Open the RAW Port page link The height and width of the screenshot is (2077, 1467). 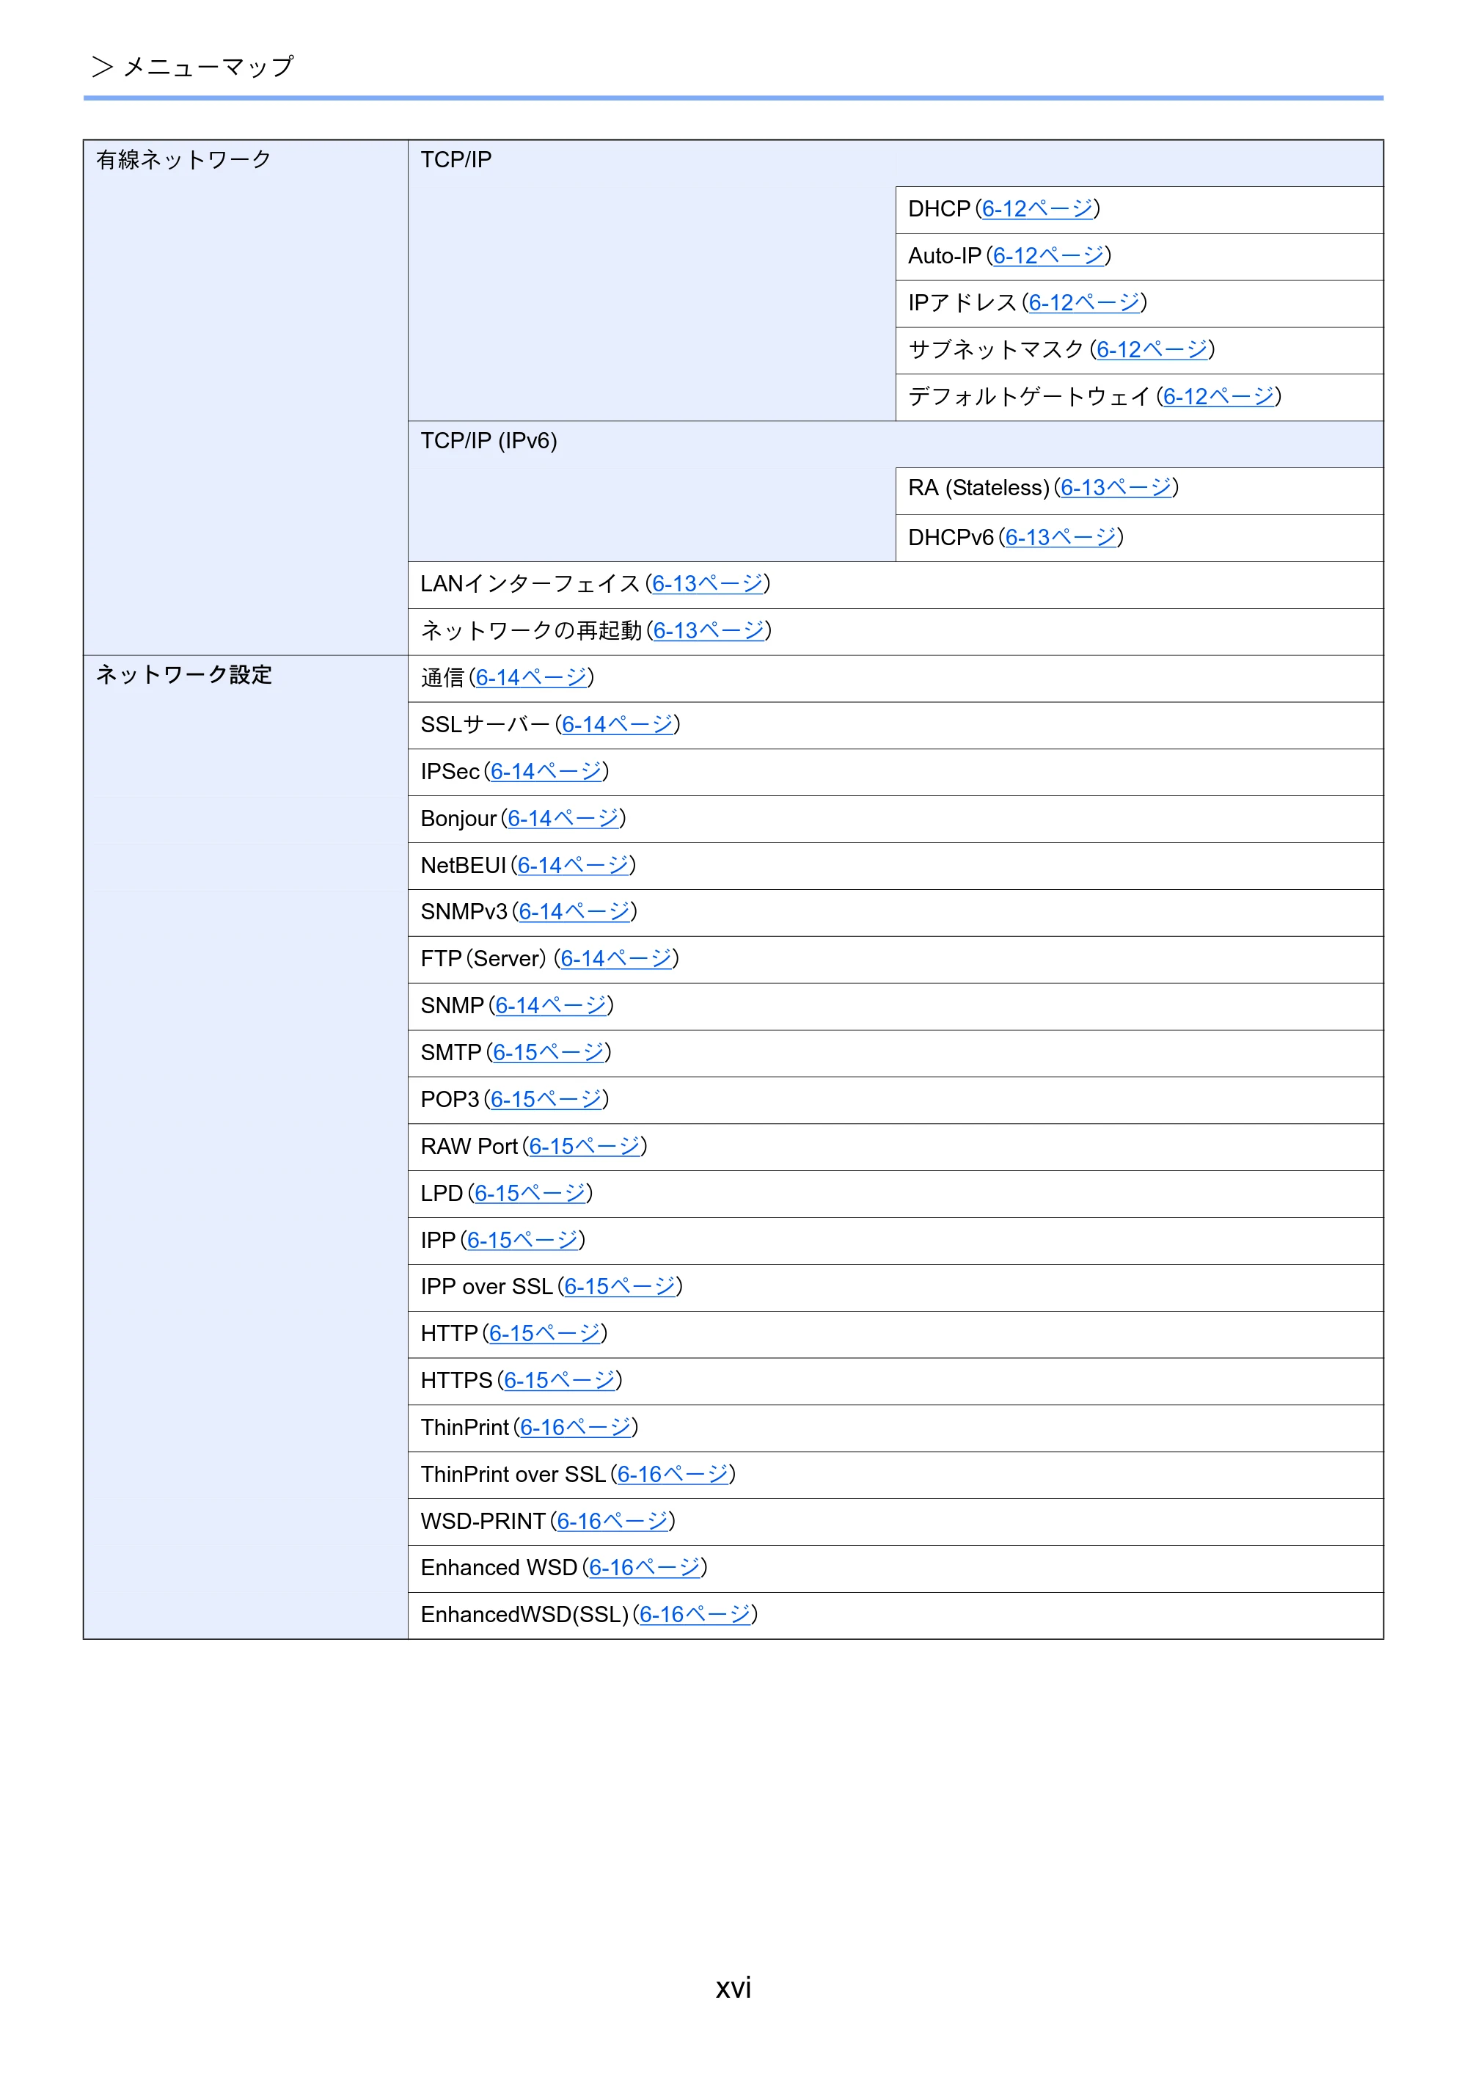pos(585,1148)
